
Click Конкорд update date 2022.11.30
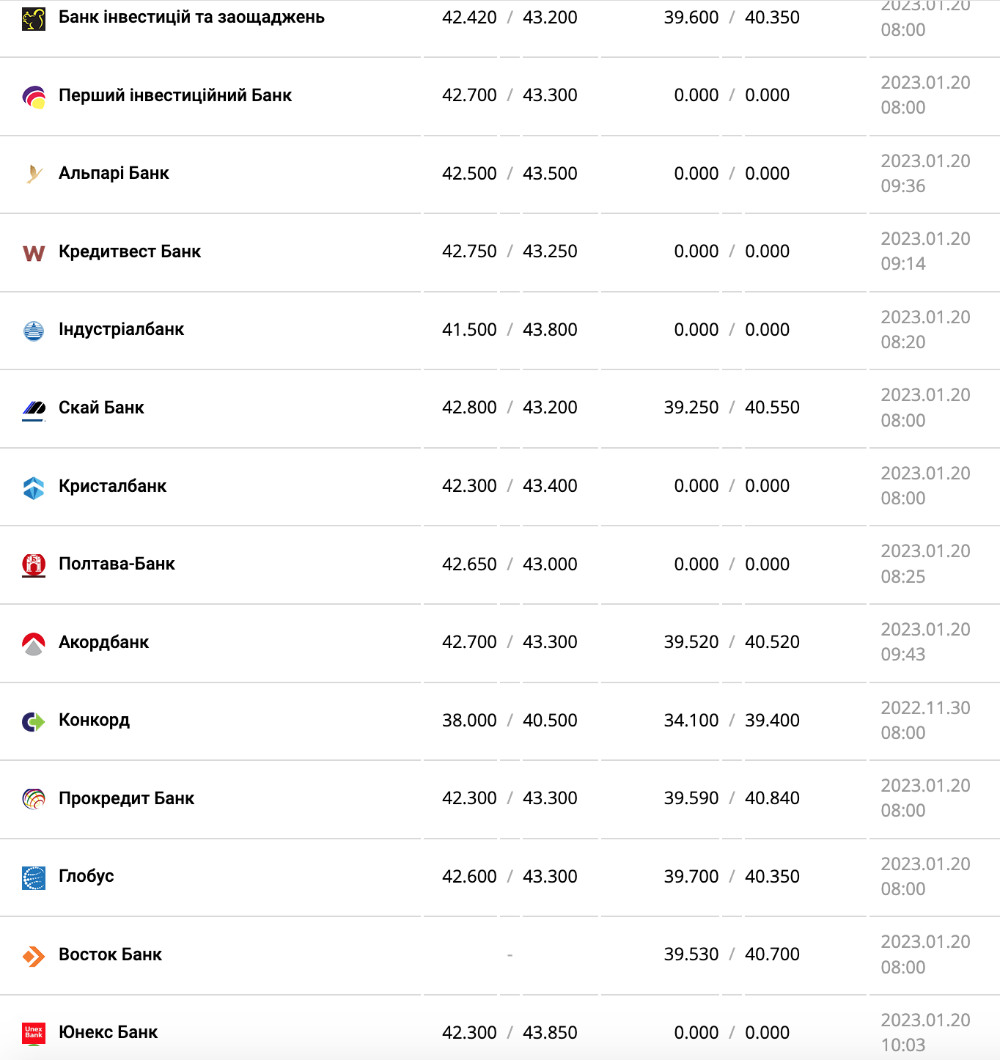click(925, 708)
